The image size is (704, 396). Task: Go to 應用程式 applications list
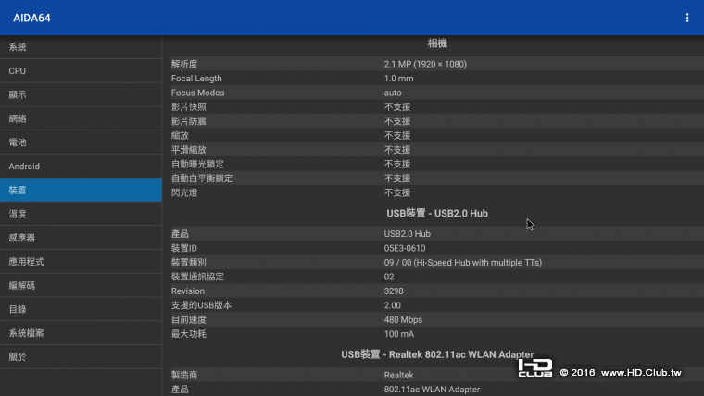point(81,262)
